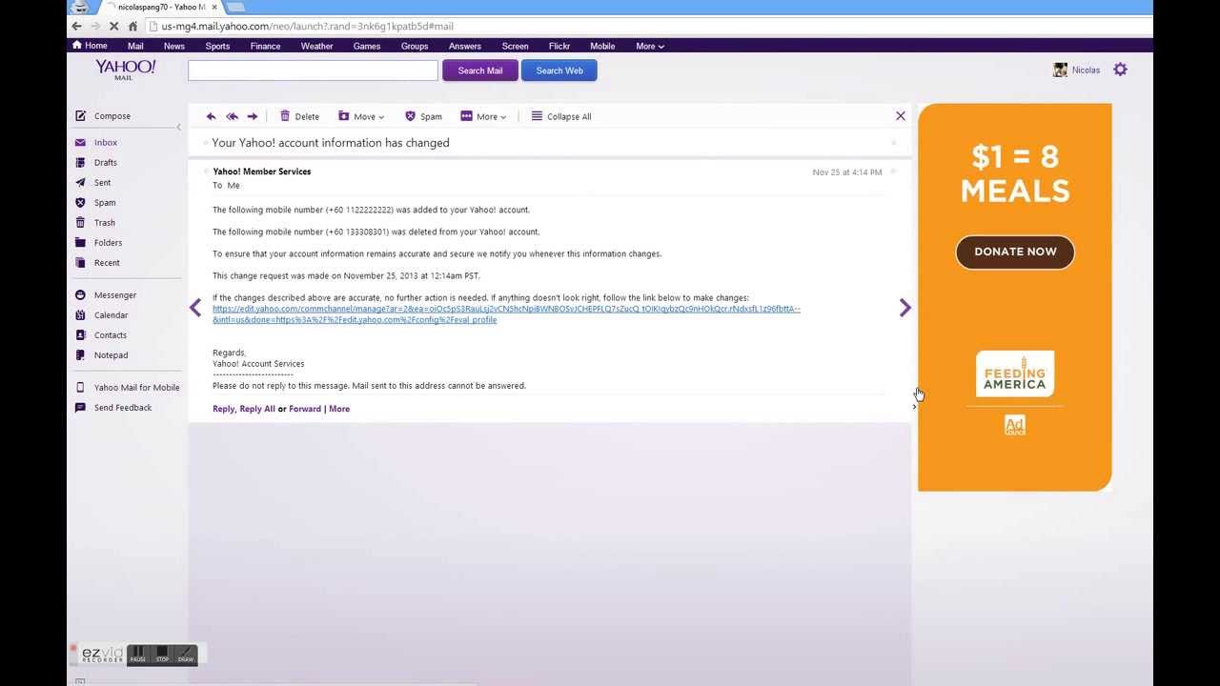Mark message as Spam in toolbar
Screen dimensions: 1220x686
pyautogui.click(x=423, y=116)
